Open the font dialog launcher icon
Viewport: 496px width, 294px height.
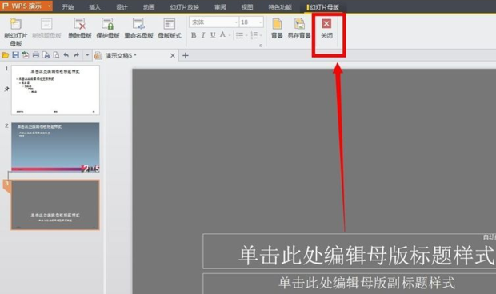tap(261, 46)
